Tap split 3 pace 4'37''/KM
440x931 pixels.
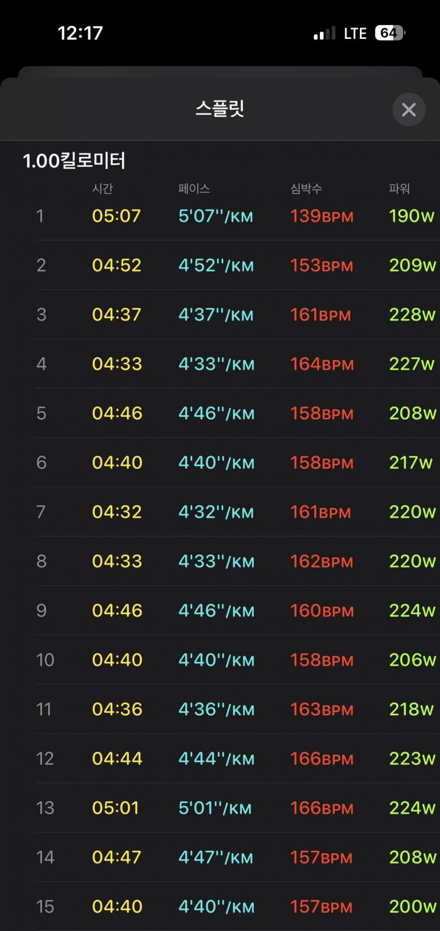pos(216,315)
